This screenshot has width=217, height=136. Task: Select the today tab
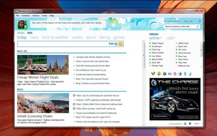point(22,37)
